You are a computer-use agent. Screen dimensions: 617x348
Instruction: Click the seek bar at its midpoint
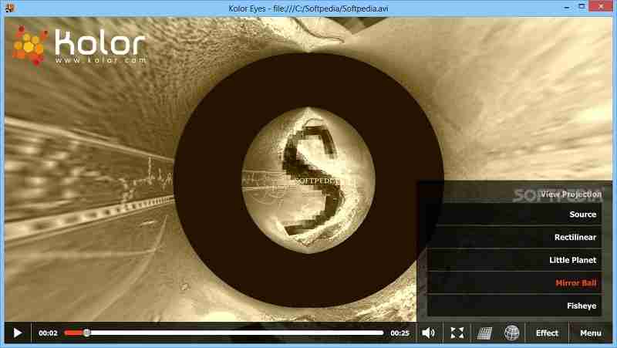click(224, 333)
